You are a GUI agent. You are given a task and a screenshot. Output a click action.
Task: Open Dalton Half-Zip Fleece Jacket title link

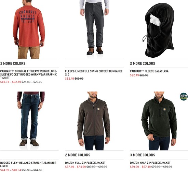point(150,163)
